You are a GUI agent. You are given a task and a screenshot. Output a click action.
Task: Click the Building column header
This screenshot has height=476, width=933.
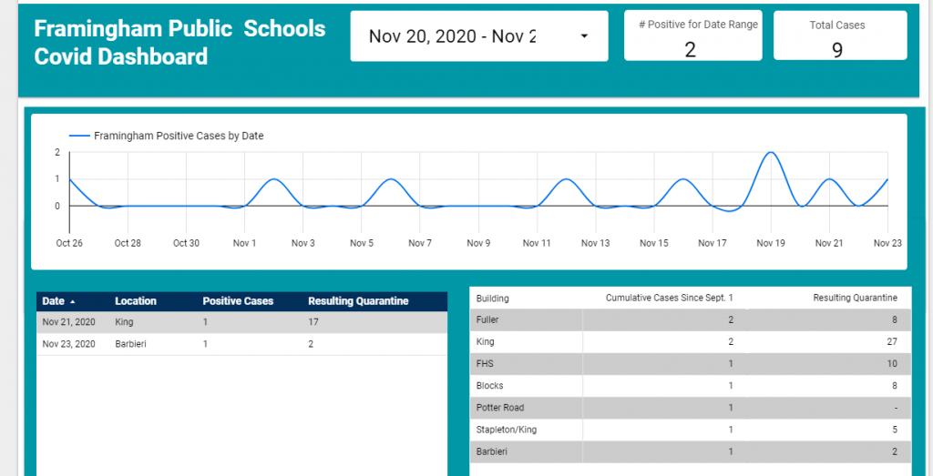[x=493, y=298]
